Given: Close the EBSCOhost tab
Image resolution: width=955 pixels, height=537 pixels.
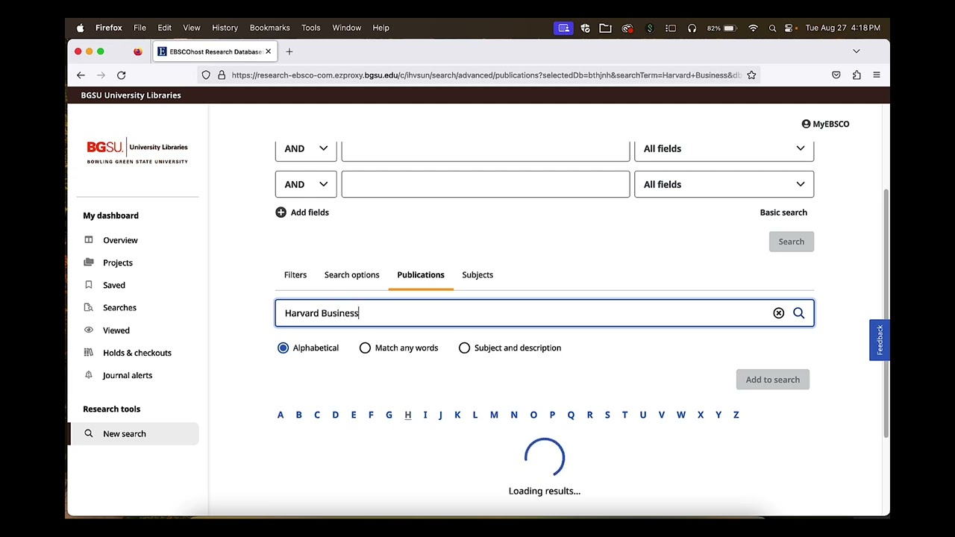Looking at the screenshot, I should tap(268, 51).
